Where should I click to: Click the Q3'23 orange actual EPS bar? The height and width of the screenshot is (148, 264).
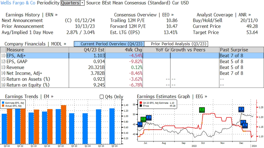pyautogui.click(x=63, y=124)
